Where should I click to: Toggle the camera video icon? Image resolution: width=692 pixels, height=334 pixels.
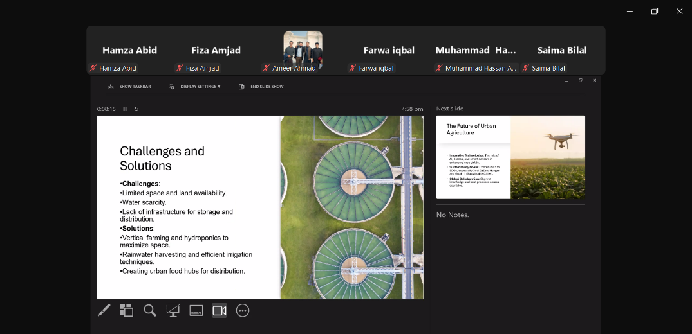tap(220, 311)
